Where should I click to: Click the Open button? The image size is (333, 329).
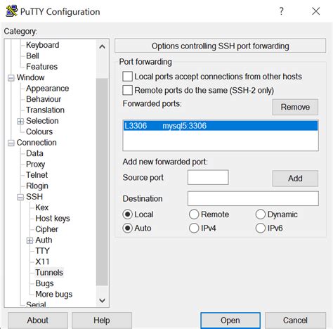click(x=230, y=320)
